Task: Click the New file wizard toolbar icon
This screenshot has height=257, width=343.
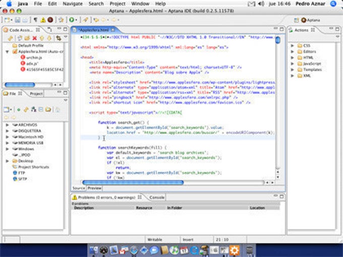Action: coord(7,20)
